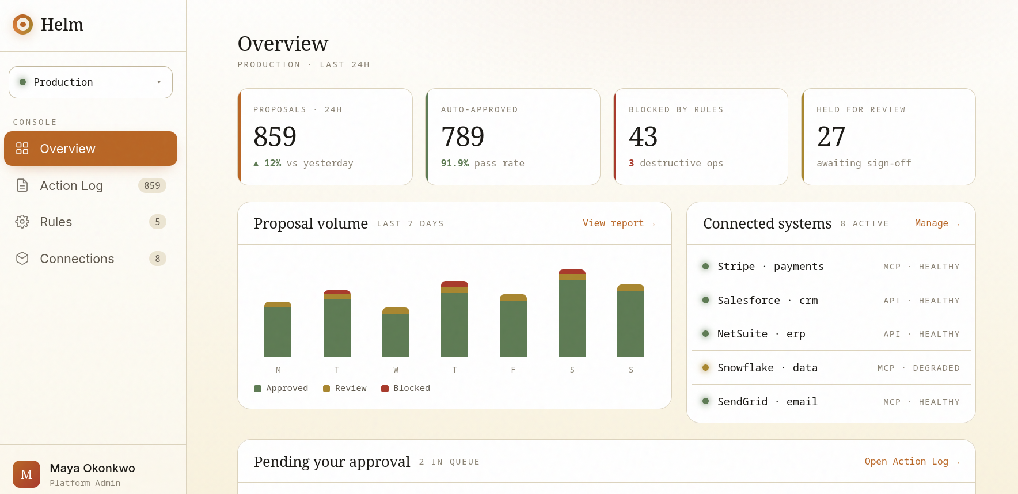The width and height of the screenshot is (1018, 494).
Task: Click the Connections cube icon
Action: pyautogui.click(x=22, y=259)
